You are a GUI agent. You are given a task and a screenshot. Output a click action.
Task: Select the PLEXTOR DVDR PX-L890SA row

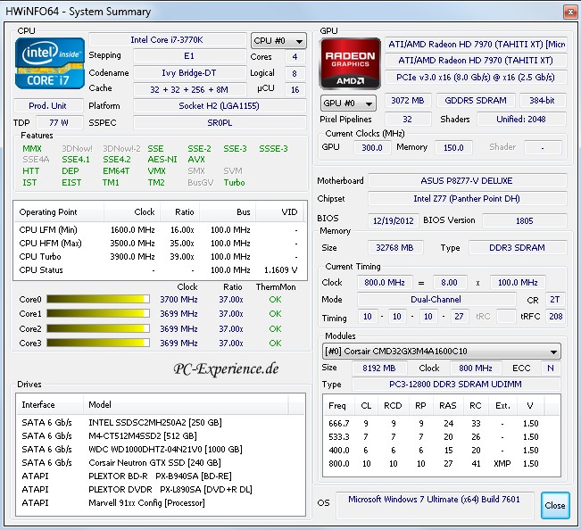161,489
